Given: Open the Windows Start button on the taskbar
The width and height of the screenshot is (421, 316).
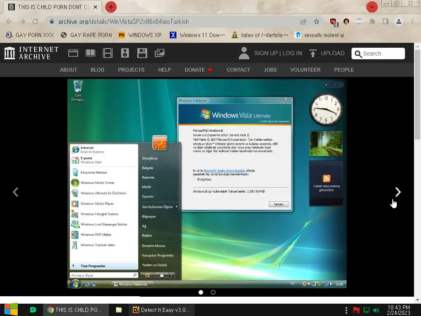Looking at the screenshot, I should (11, 309).
